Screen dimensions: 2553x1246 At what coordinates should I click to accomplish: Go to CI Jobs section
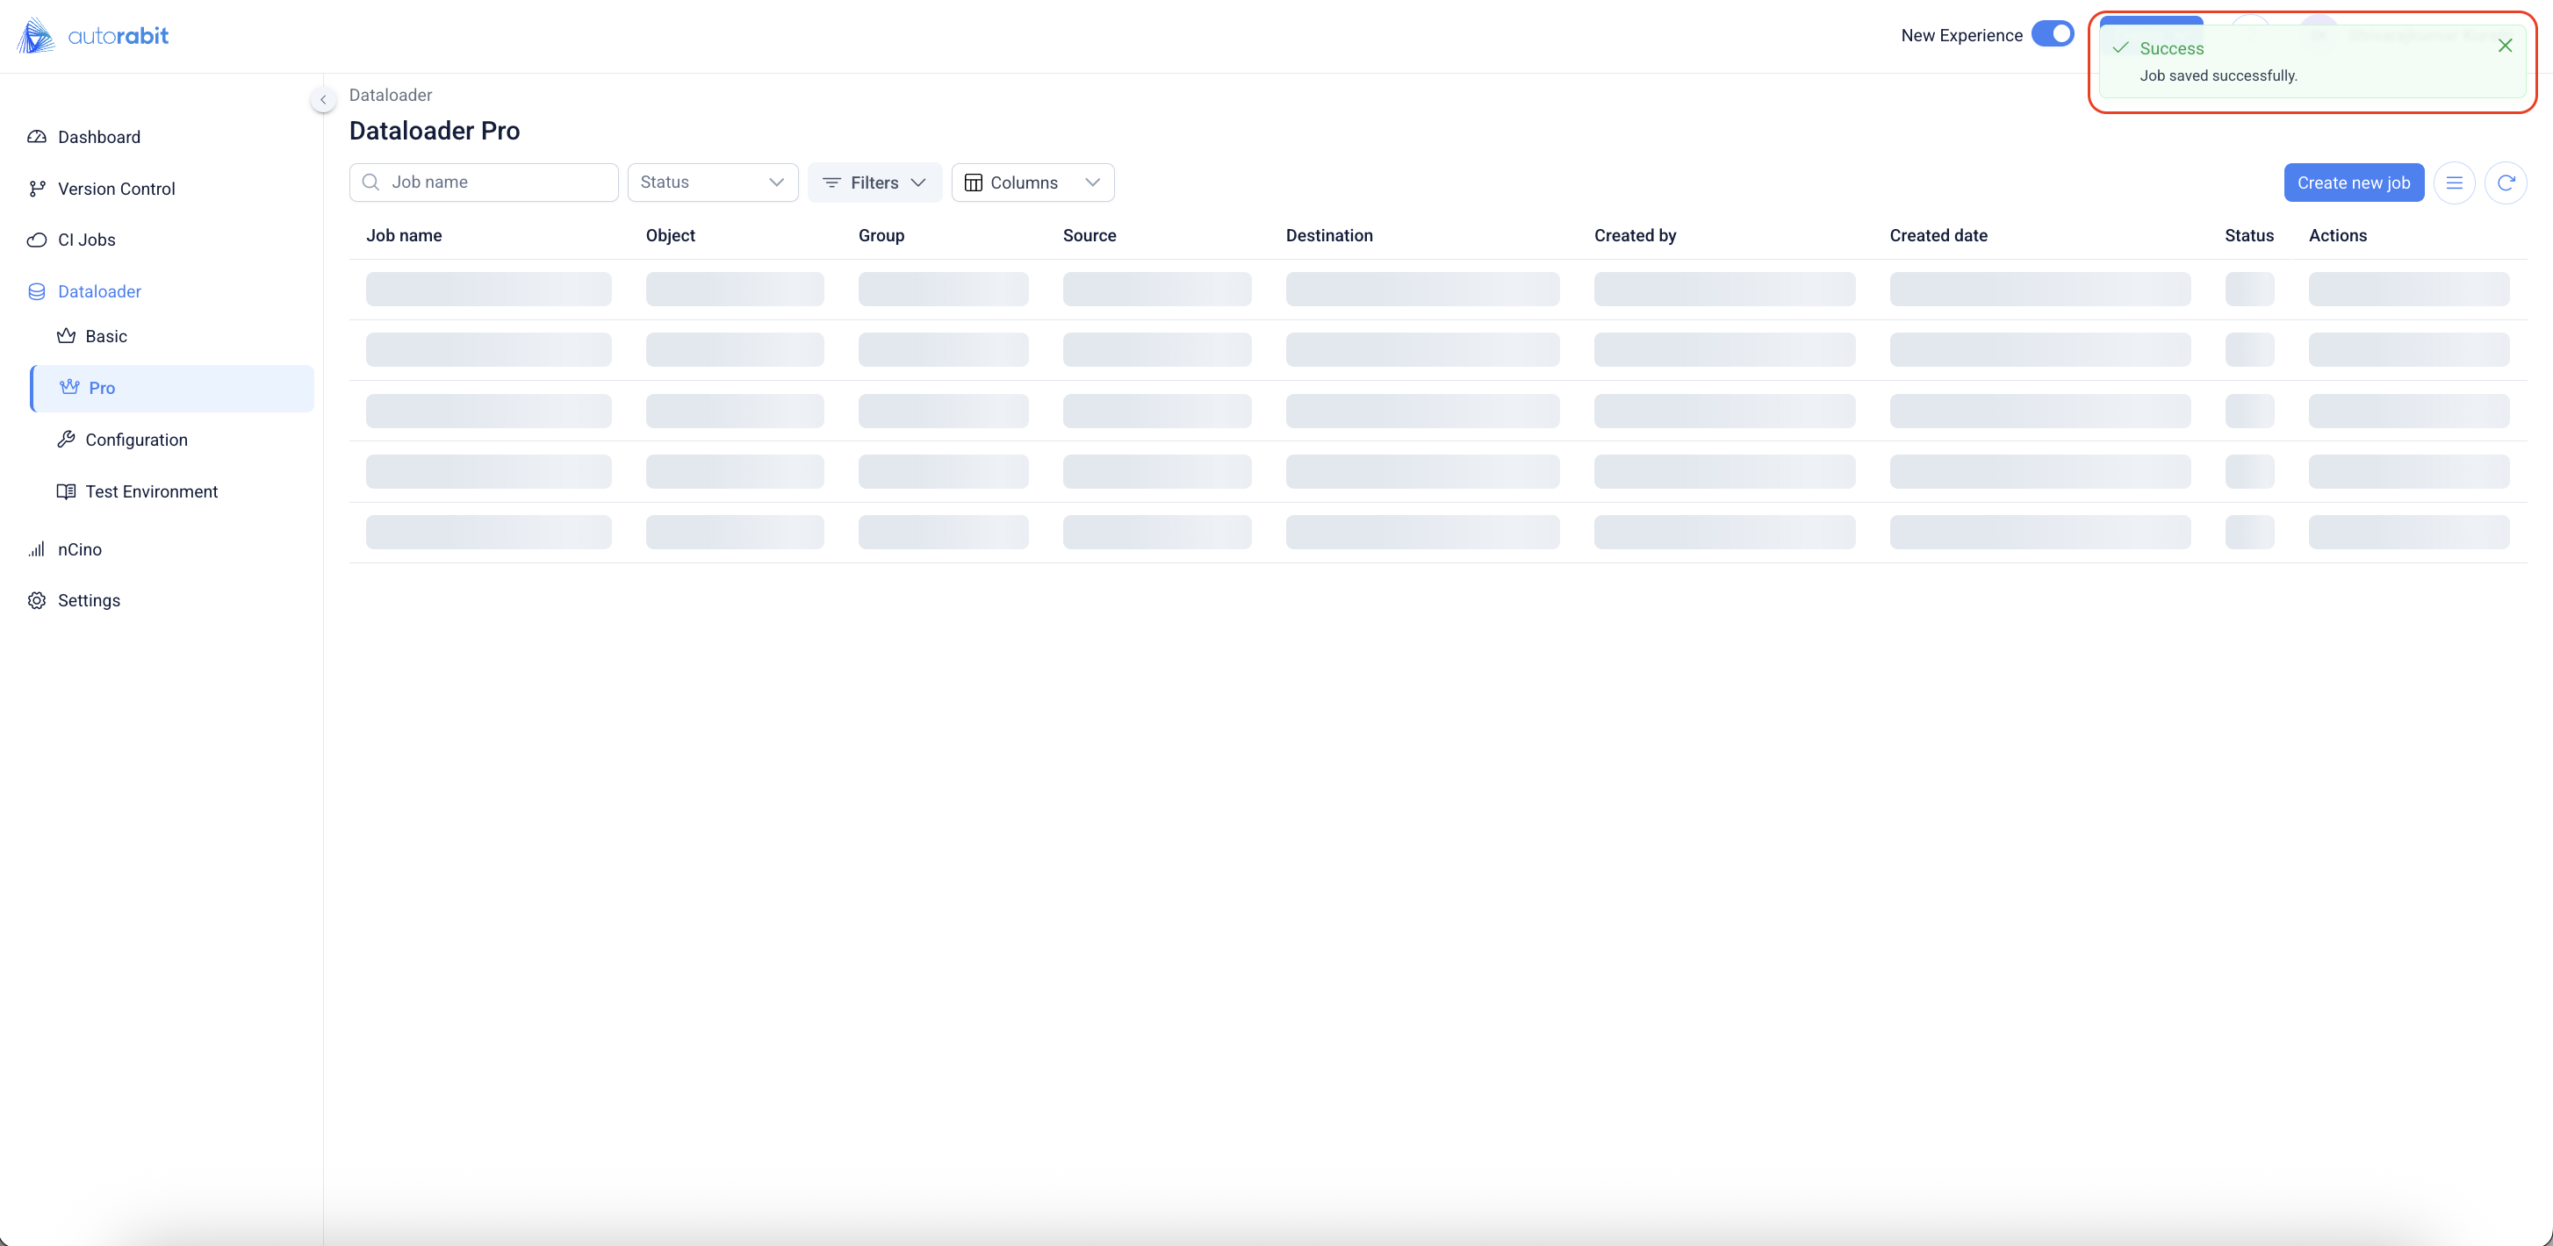click(86, 240)
